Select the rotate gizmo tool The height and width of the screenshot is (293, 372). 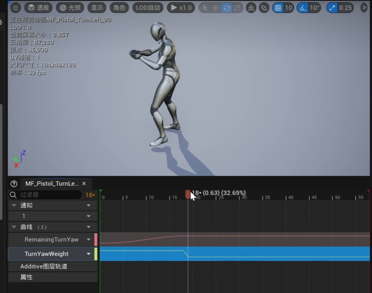click(227, 8)
